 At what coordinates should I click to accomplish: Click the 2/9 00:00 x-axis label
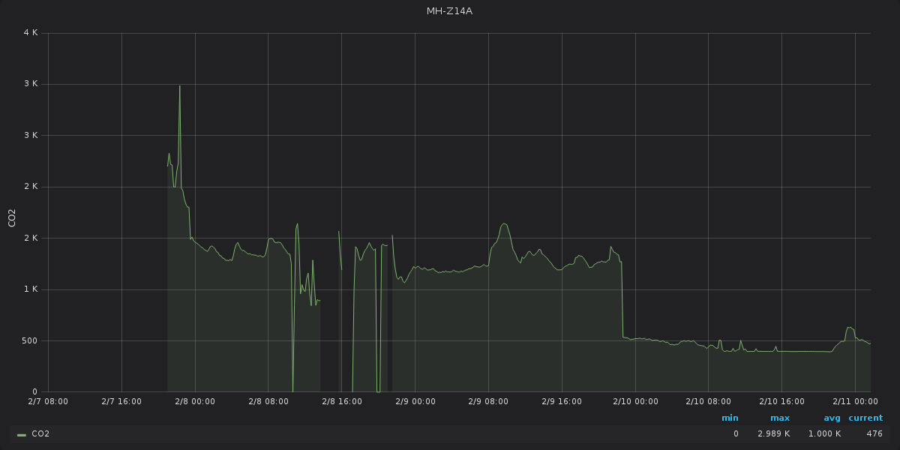[x=415, y=401]
